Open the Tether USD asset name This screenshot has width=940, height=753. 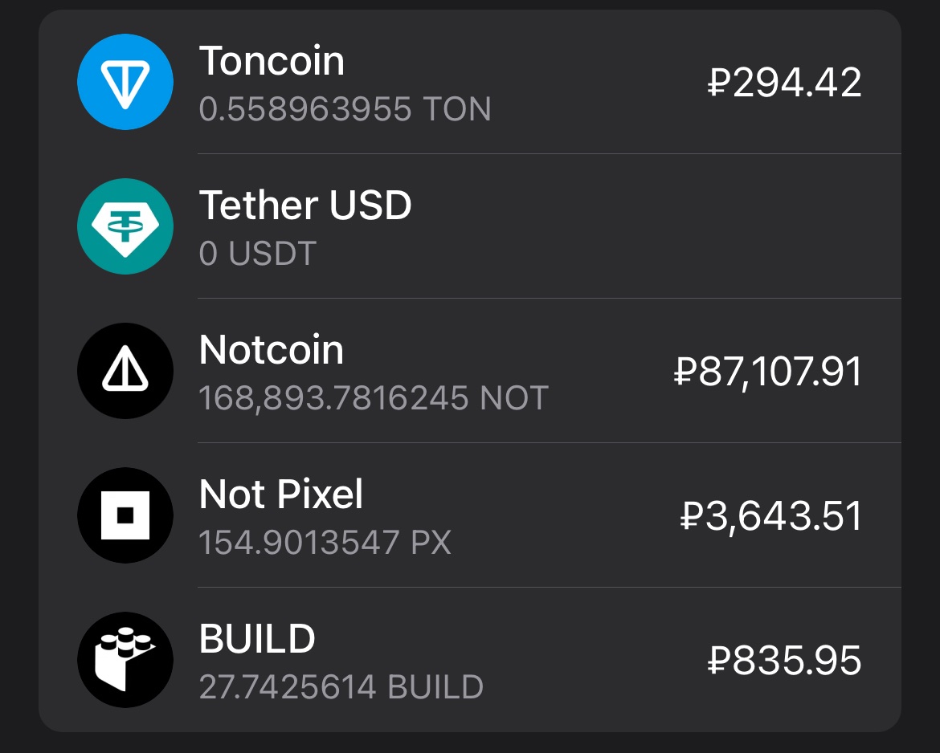305,206
